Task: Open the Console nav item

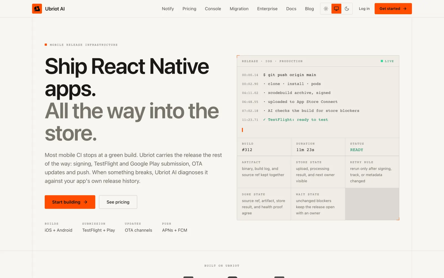Action: pyautogui.click(x=213, y=9)
